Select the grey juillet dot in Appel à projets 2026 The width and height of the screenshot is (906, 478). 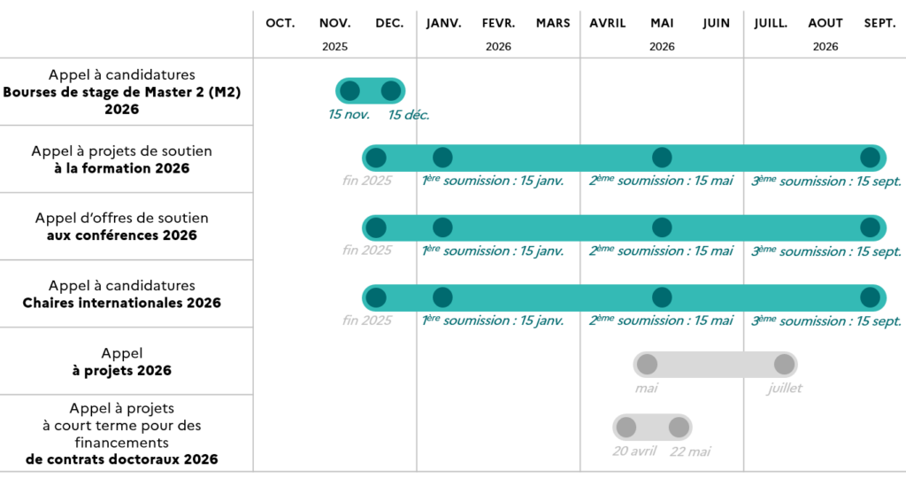click(x=784, y=364)
